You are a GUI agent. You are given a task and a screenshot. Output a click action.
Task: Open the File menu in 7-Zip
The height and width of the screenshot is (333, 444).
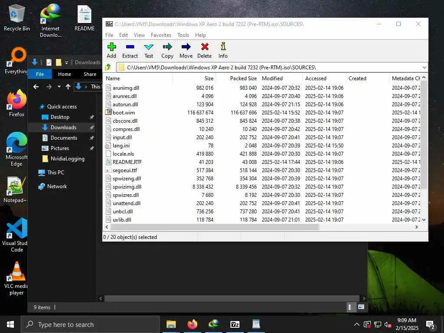pos(109,35)
